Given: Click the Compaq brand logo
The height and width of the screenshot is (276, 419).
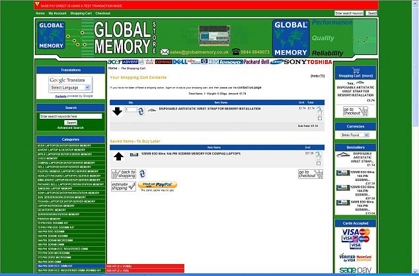Looking at the screenshot, I should click(163, 62).
